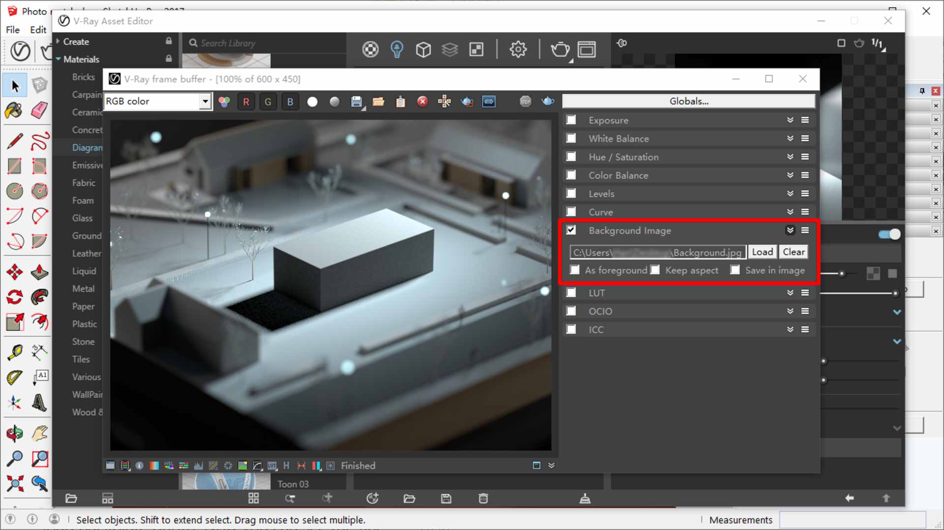Uncheck the Background Image checkbox
This screenshot has height=530, width=944.
click(571, 230)
